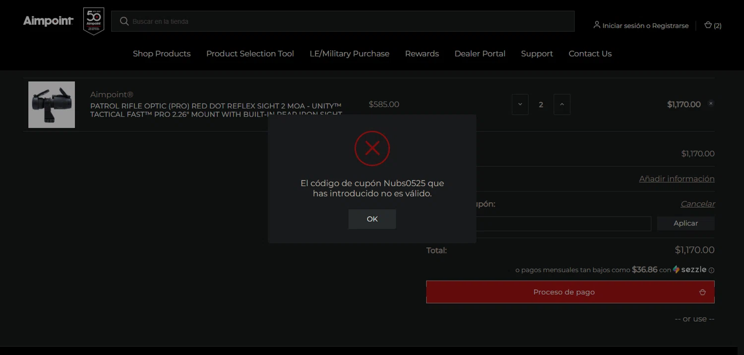Click the quantity value 2
Image resolution: width=744 pixels, height=355 pixels.
pos(541,105)
